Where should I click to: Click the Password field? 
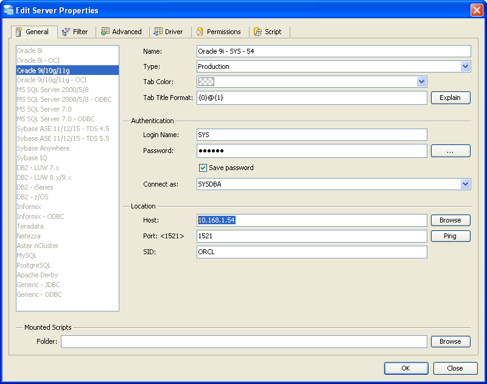pos(312,151)
